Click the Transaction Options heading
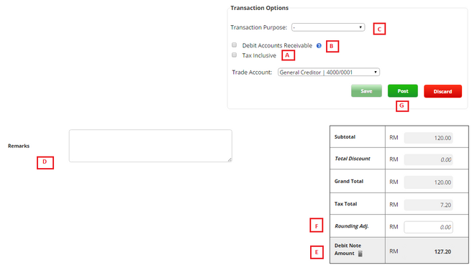This screenshot has height=265, width=472. tap(260, 8)
